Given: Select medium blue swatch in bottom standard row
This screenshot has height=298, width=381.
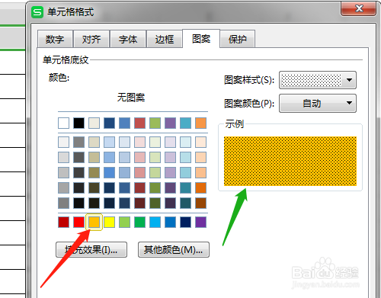Looking at the screenshot, I should [170, 222].
